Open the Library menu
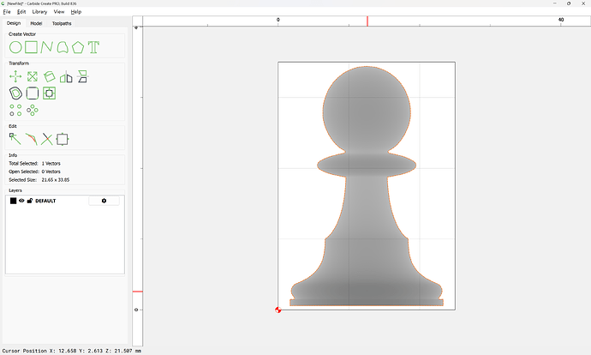Viewport: 591px width, 355px height. point(39,12)
